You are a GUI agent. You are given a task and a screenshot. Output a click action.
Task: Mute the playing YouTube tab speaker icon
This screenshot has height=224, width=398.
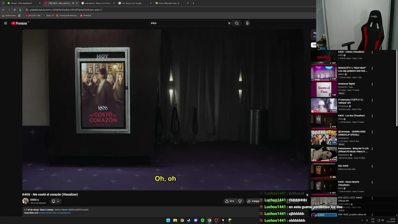73,3
